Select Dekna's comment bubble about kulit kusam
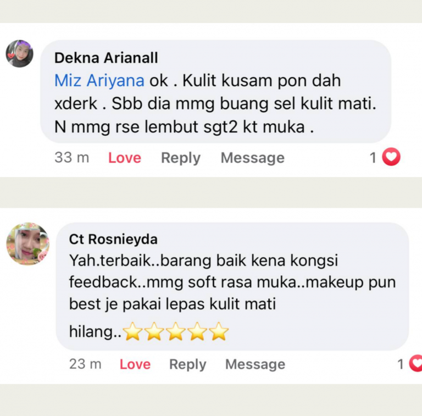422x416 pixels. pos(215,91)
